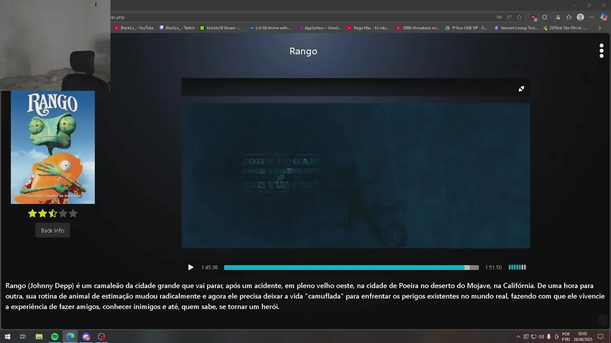Open BlackLu_ - YouTube bookmark
611x343 pixels.
click(134, 28)
